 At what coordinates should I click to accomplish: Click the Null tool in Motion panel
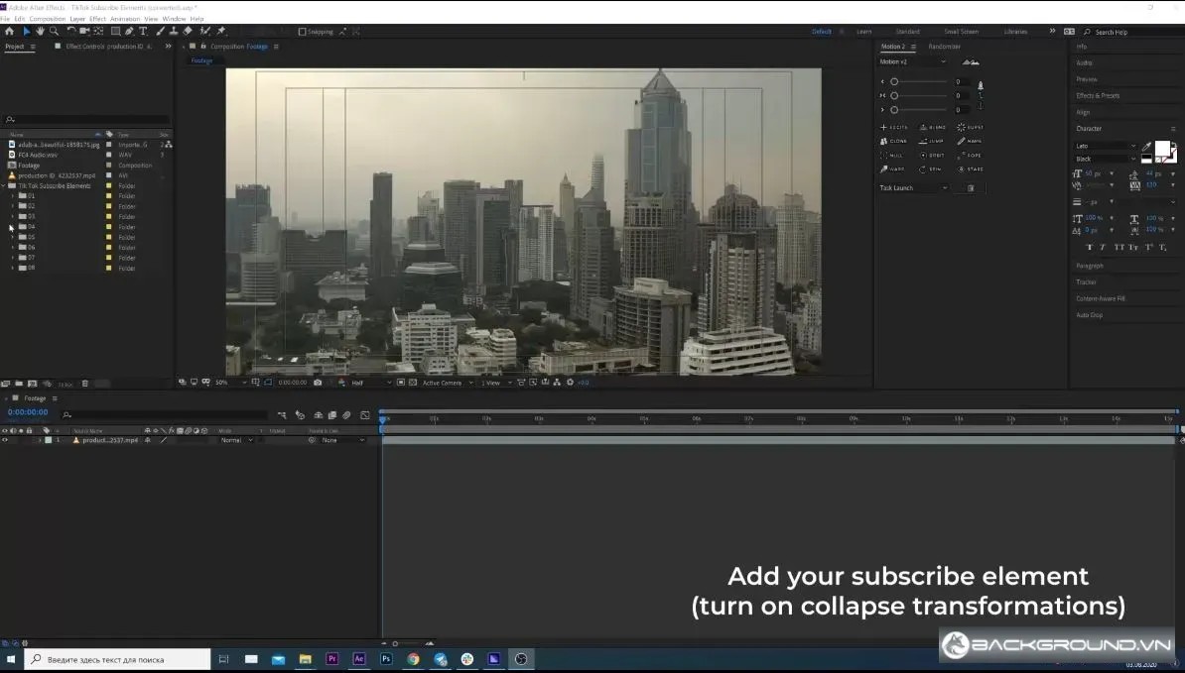click(x=894, y=156)
